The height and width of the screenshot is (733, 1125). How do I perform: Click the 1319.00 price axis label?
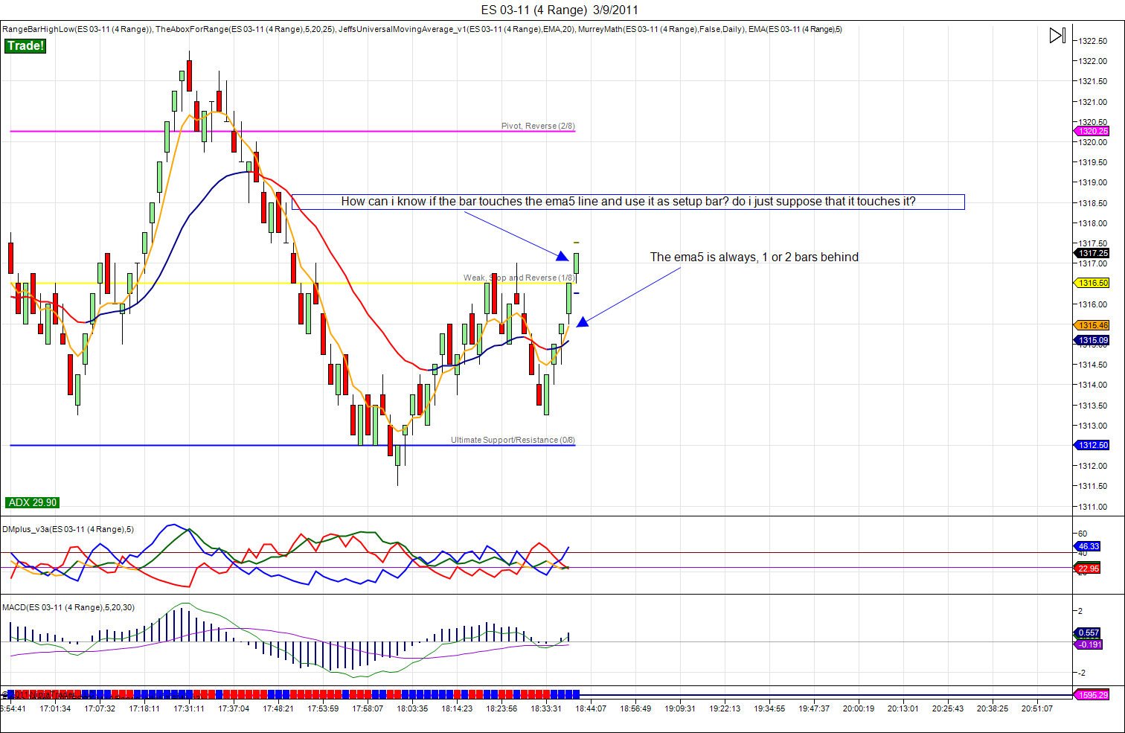click(1092, 182)
